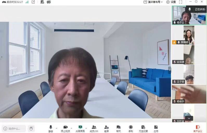
Task: Collapse participant sidebar with the arrow handle
Action: 170,70
